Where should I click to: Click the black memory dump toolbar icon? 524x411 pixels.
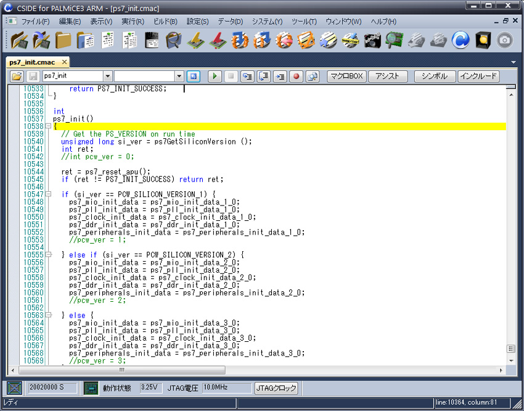(152, 40)
